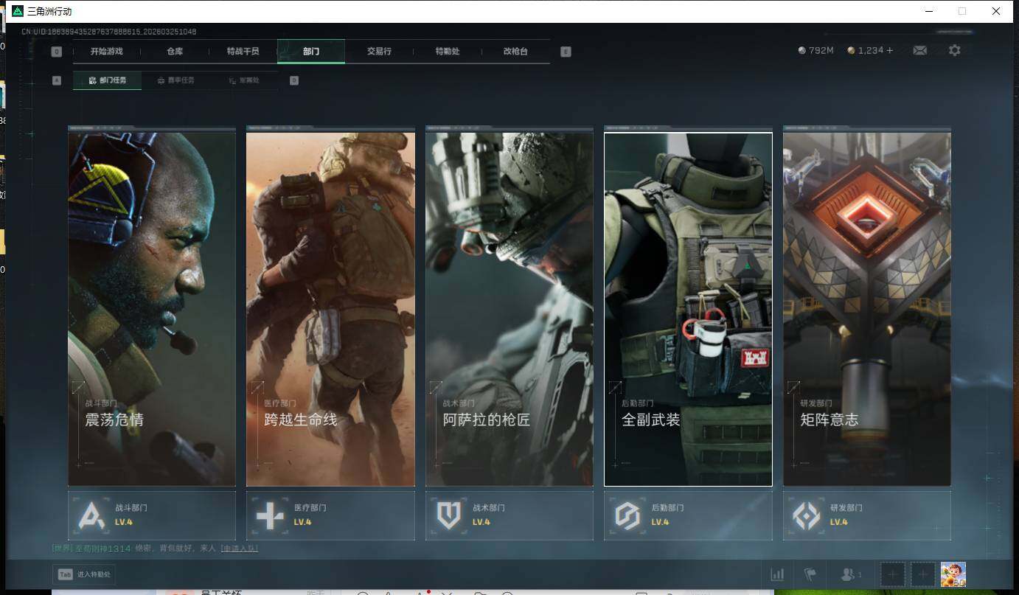Open the 全副武装 mission card
Image resolution: width=1019 pixels, height=595 pixels.
[x=688, y=310]
